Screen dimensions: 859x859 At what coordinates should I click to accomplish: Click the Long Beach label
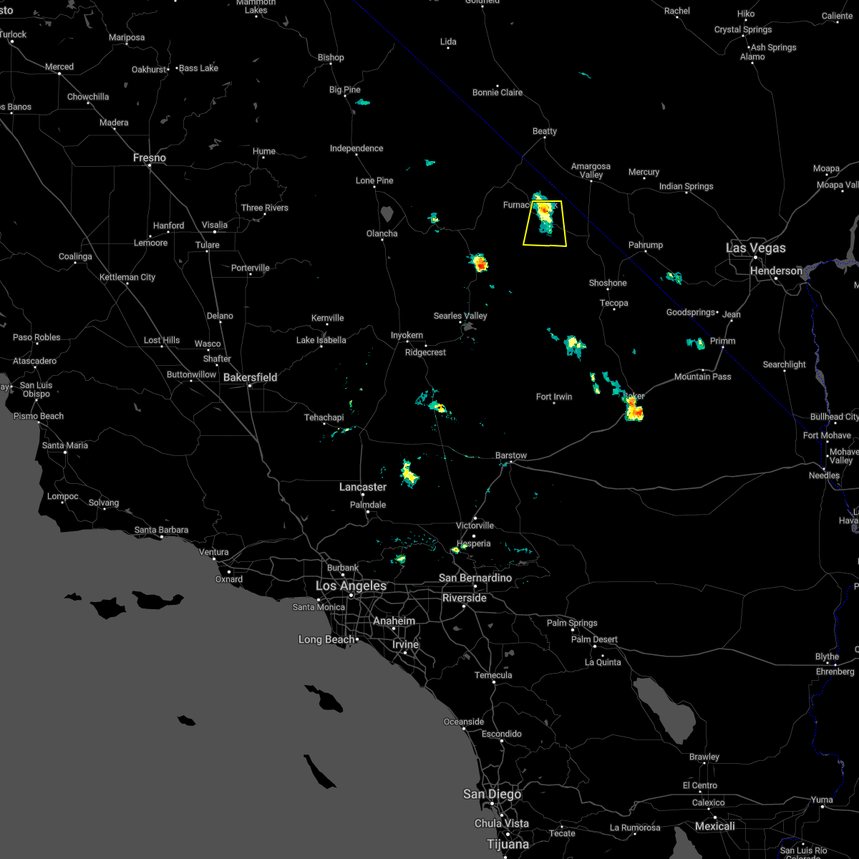(326, 639)
